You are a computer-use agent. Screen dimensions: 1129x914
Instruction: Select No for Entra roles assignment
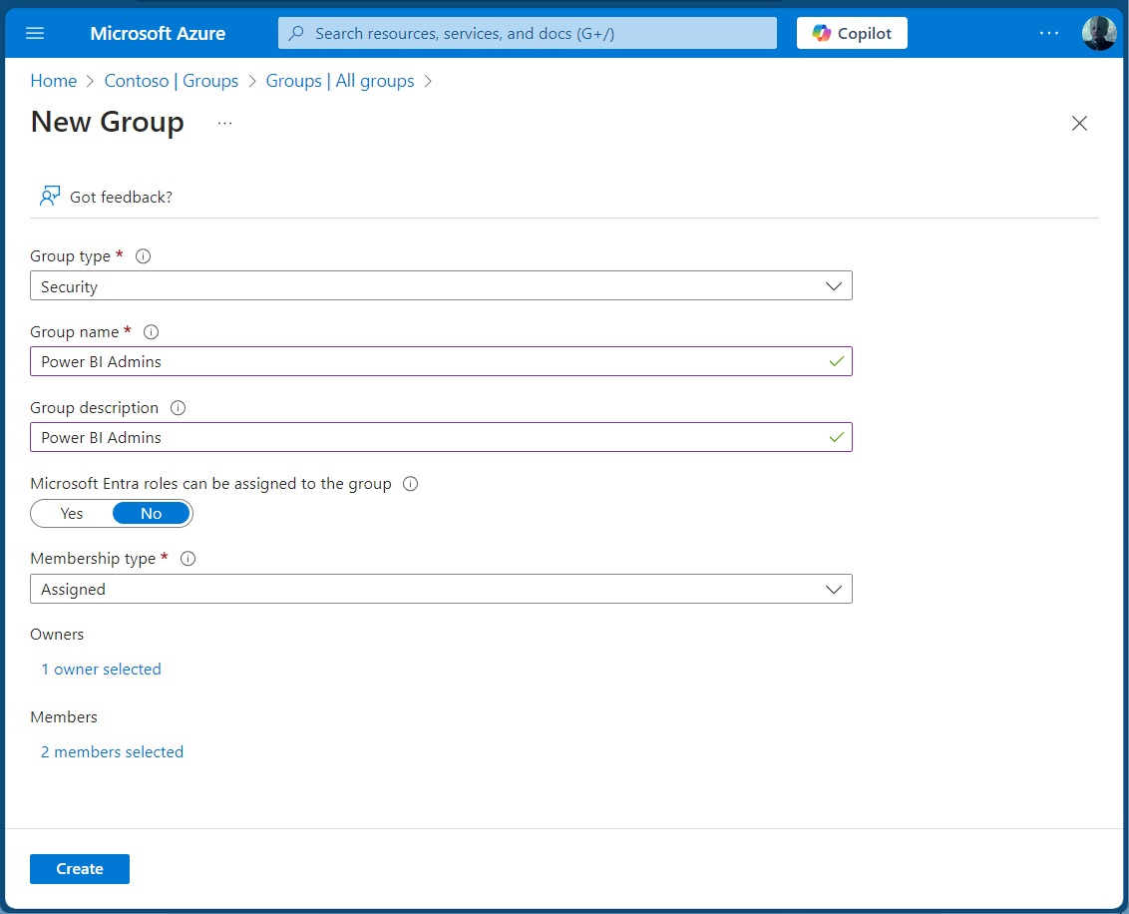[151, 514]
